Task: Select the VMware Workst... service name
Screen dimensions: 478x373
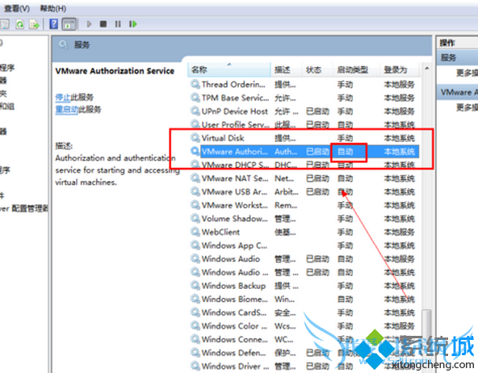Action: point(234,205)
